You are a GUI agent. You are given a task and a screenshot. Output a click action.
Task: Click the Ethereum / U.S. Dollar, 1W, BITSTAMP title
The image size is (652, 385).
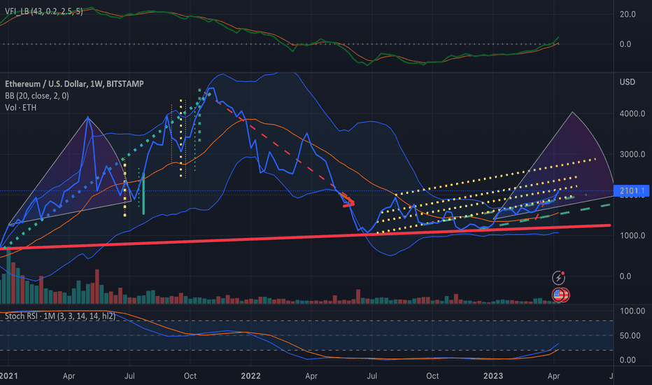pos(74,84)
